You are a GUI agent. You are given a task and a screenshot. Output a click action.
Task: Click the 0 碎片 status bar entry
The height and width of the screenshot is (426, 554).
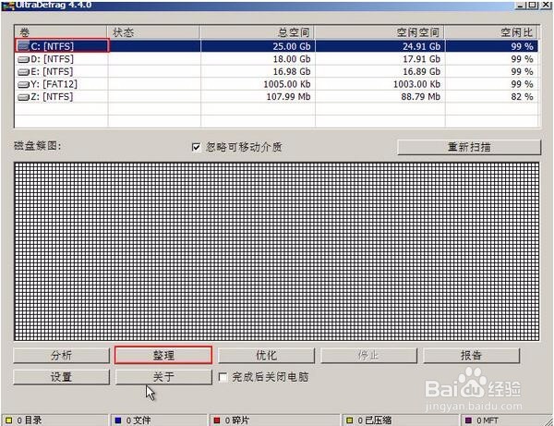pos(274,420)
